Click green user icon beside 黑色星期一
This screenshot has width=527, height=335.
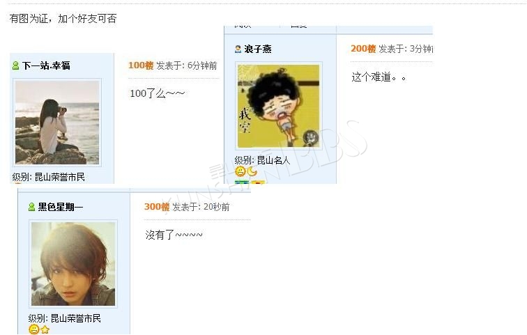tap(31, 207)
